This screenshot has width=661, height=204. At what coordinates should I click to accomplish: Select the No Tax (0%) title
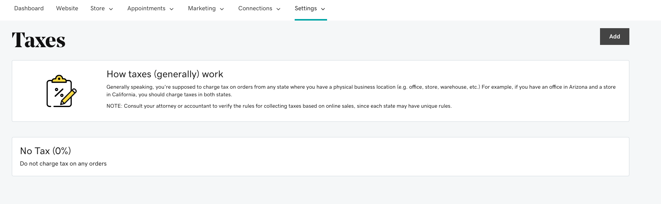click(x=45, y=151)
